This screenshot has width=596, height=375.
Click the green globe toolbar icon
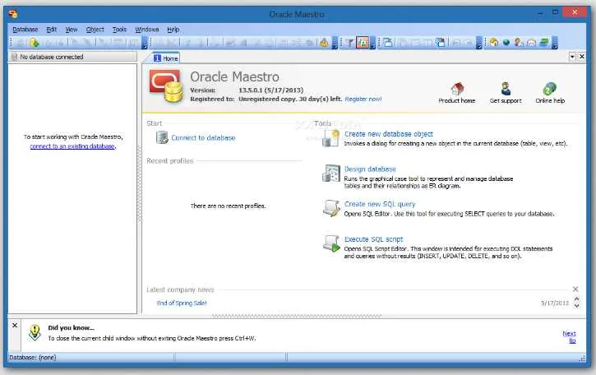coord(506,43)
